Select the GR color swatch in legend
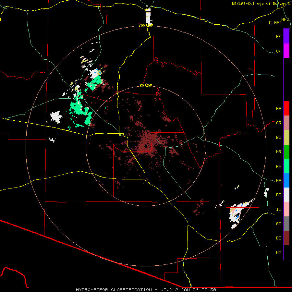Screen dimensions: 292x292 pos(286,123)
